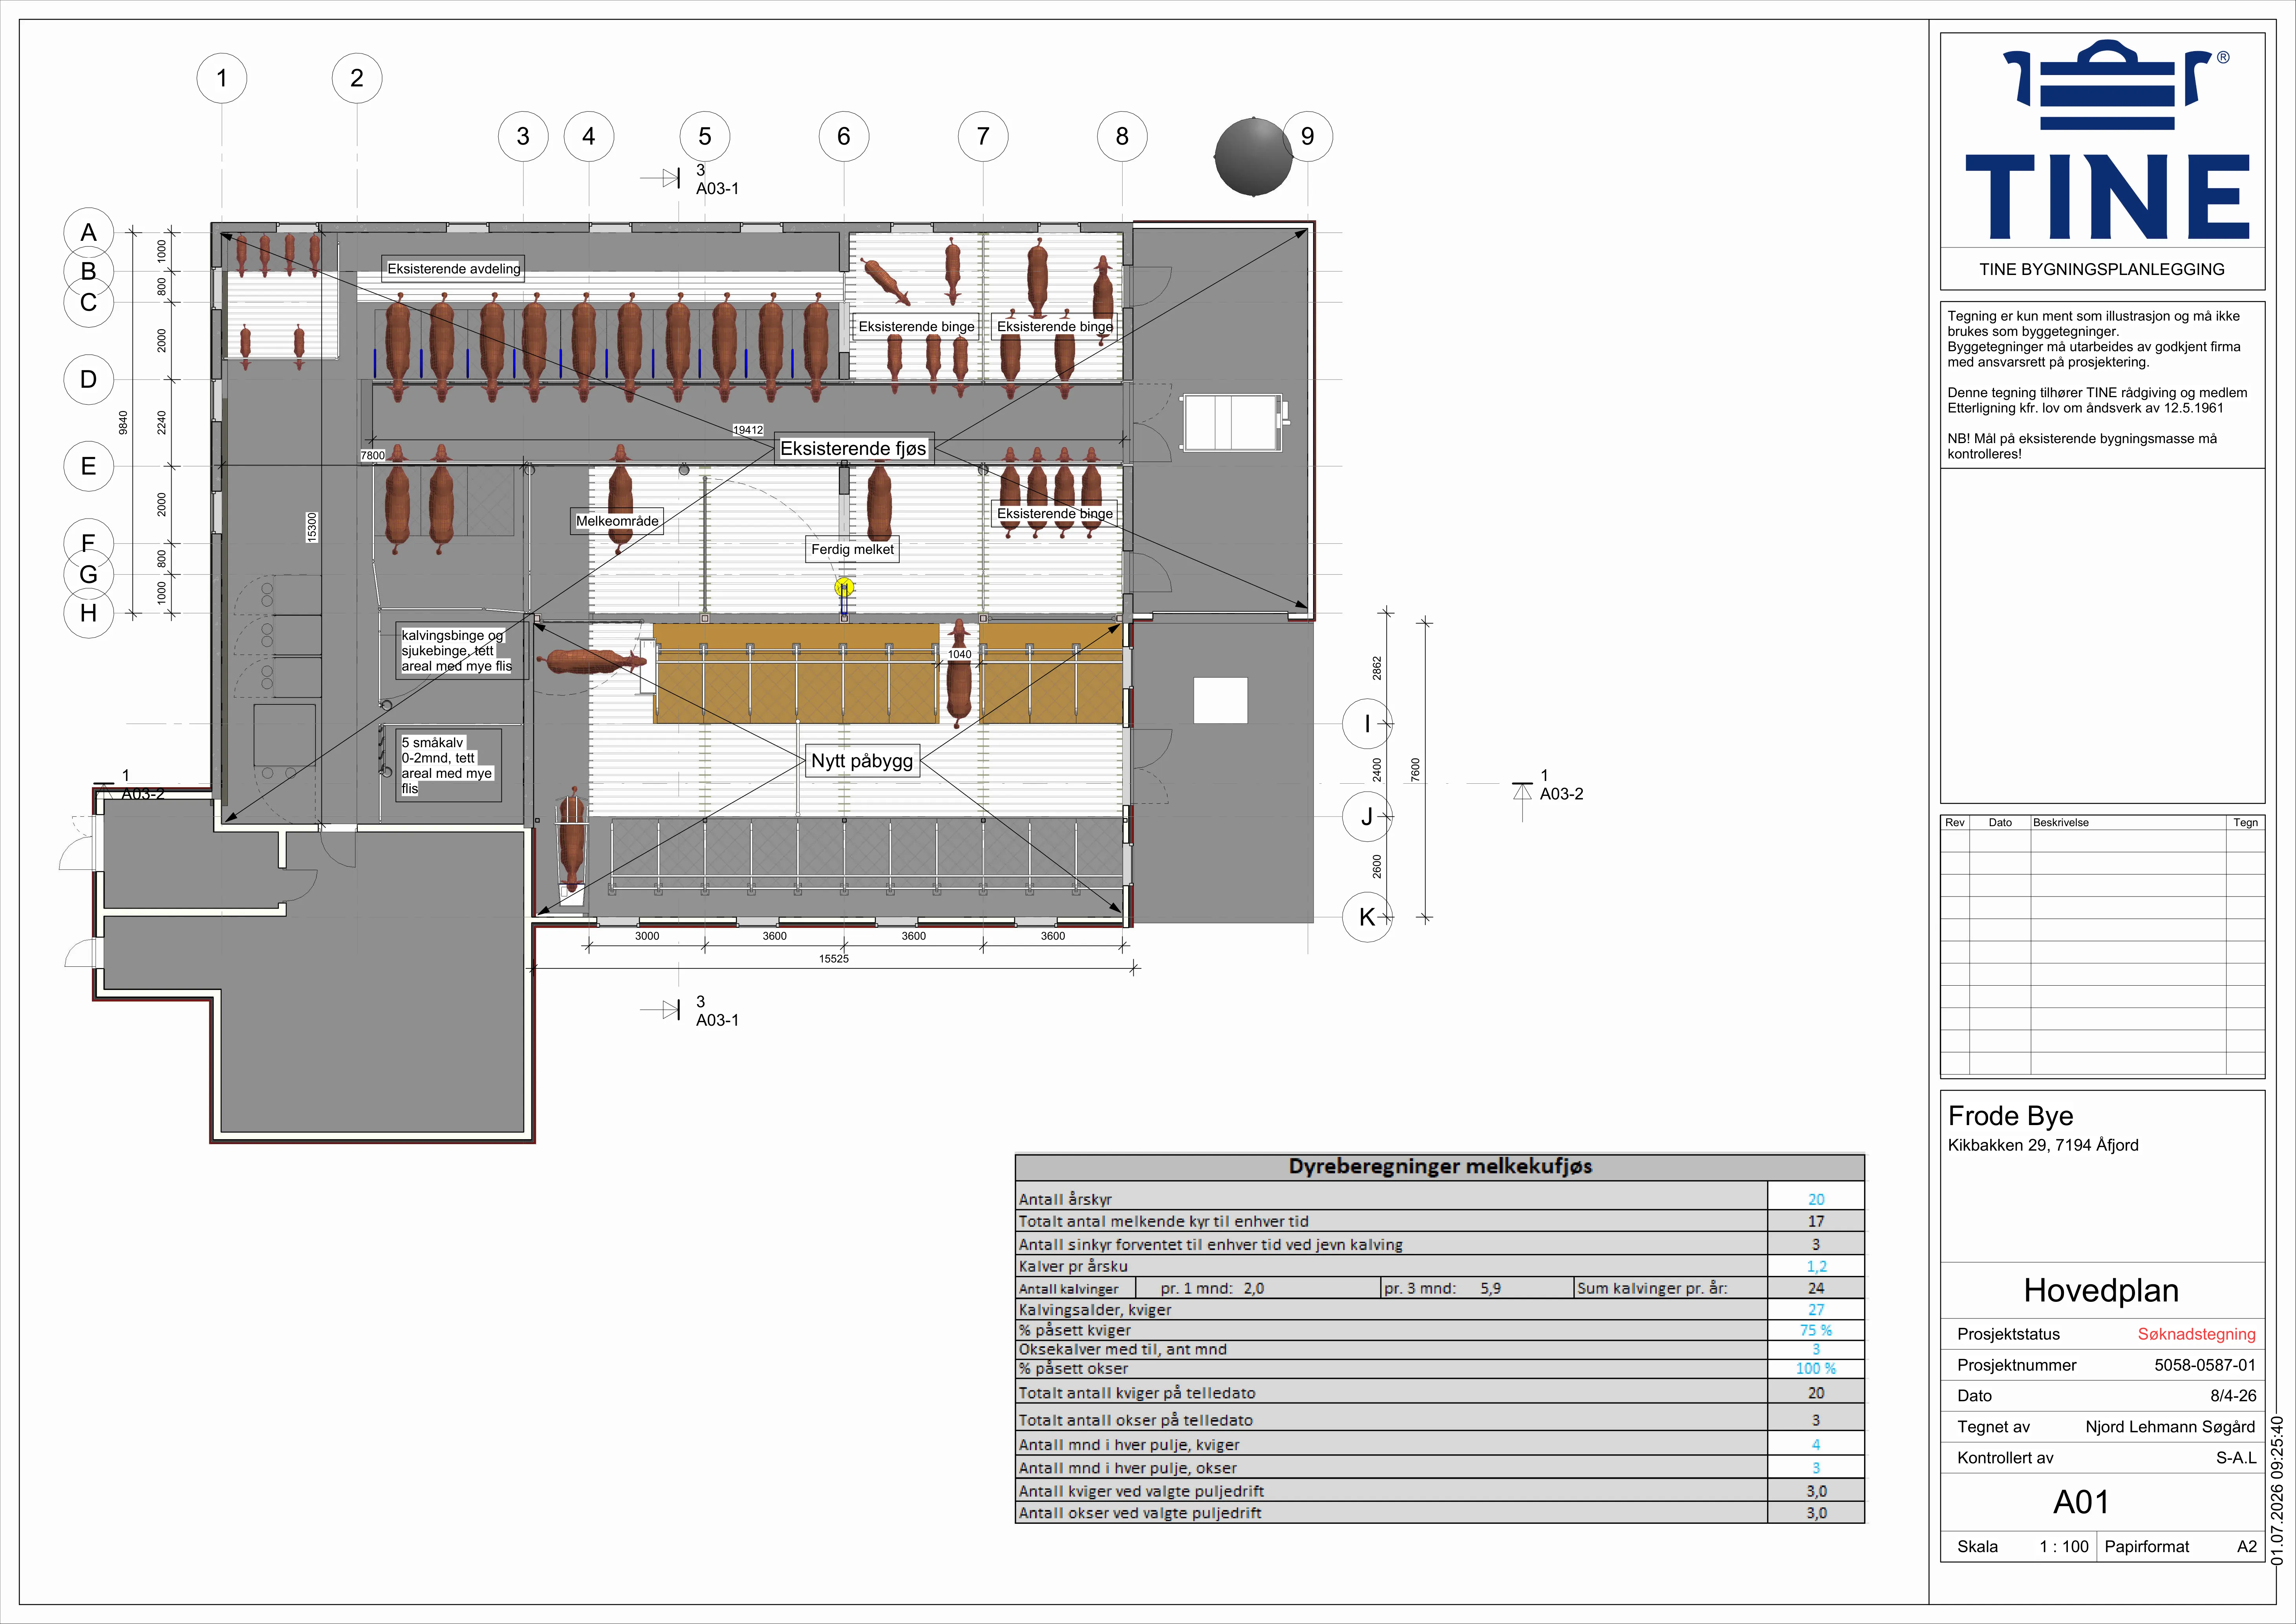2296x1624 pixels.
Task: Click the Dyreberegninger melkekufjøs table header
Action: (x=1440, y=1167)
